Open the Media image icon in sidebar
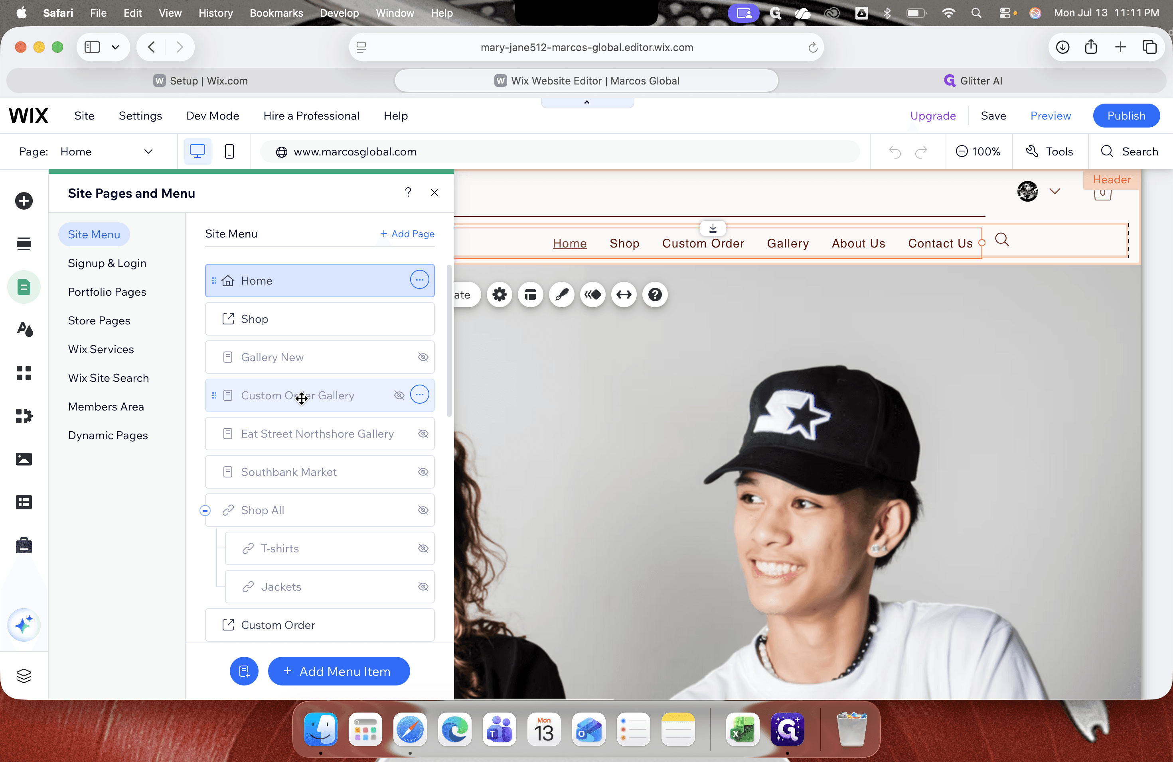This screenshot has height=762, width=1173. 24,459
